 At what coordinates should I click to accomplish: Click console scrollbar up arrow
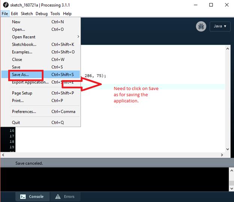231,171
